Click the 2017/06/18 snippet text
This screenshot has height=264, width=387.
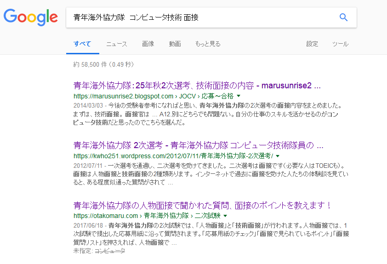pyautogui.click(x=211, y=234)
